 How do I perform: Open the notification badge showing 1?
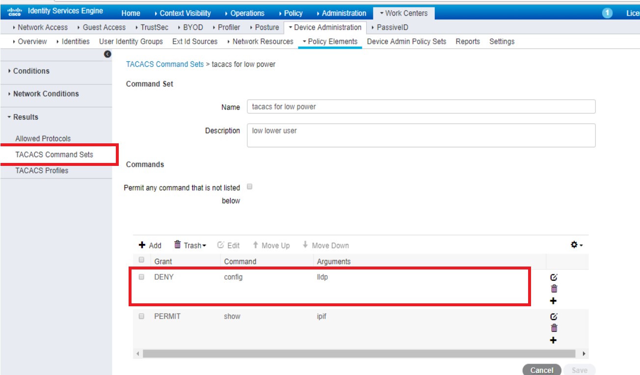click(x=607, y=13)
